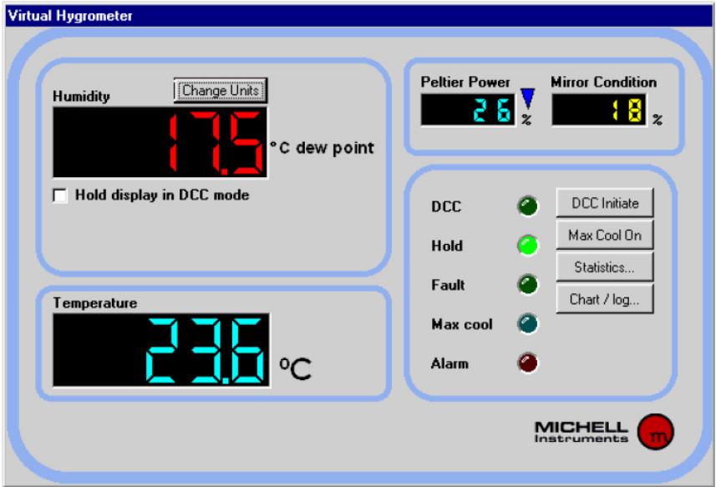Image resolution: width=716 pixels, height=487 pixels.
Task: Click the 'MICHELL Instruments' brand text
Action: click(581, 432)
